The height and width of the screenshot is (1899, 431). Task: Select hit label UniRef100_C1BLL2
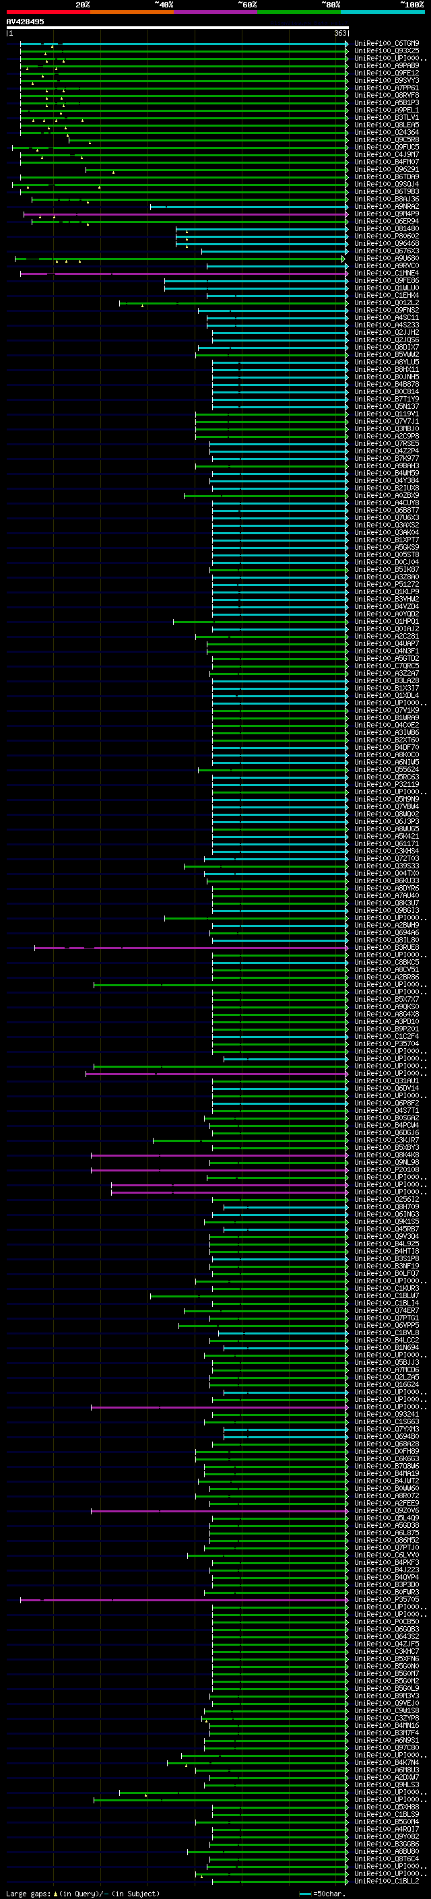click(x=386, y=1881)
